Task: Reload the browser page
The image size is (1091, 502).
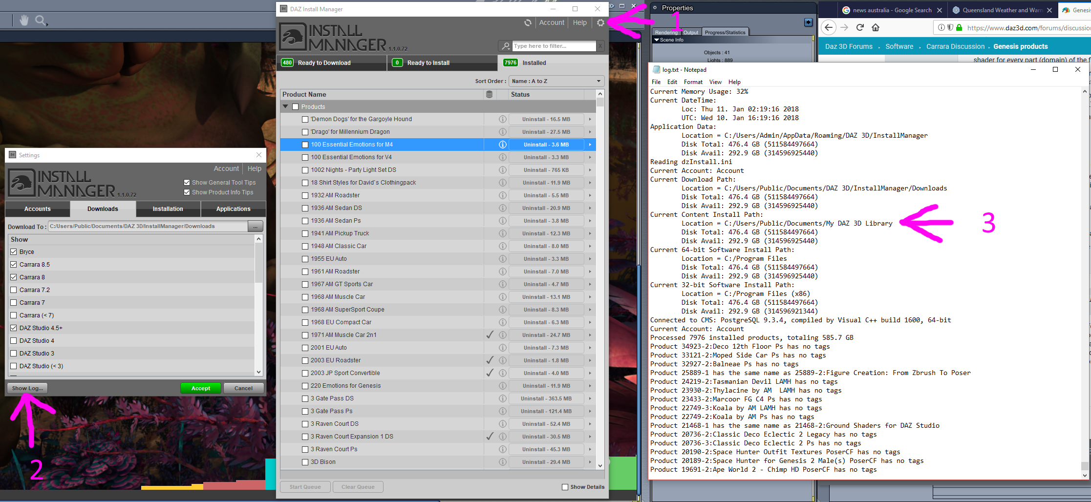Action: (860, 27)
